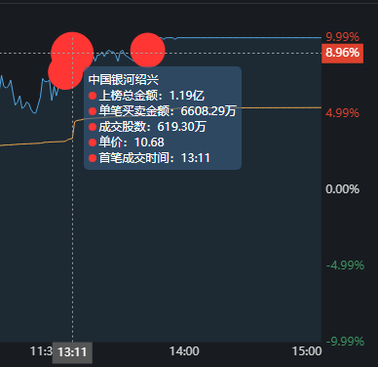Click the 8.96% crosshair price label
Image resolution: width=378 pixels, height=367 pixels.
pyautogui.click(x=342, y=53)
